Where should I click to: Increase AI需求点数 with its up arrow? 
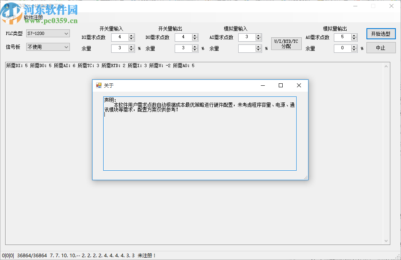coord(258,36)
